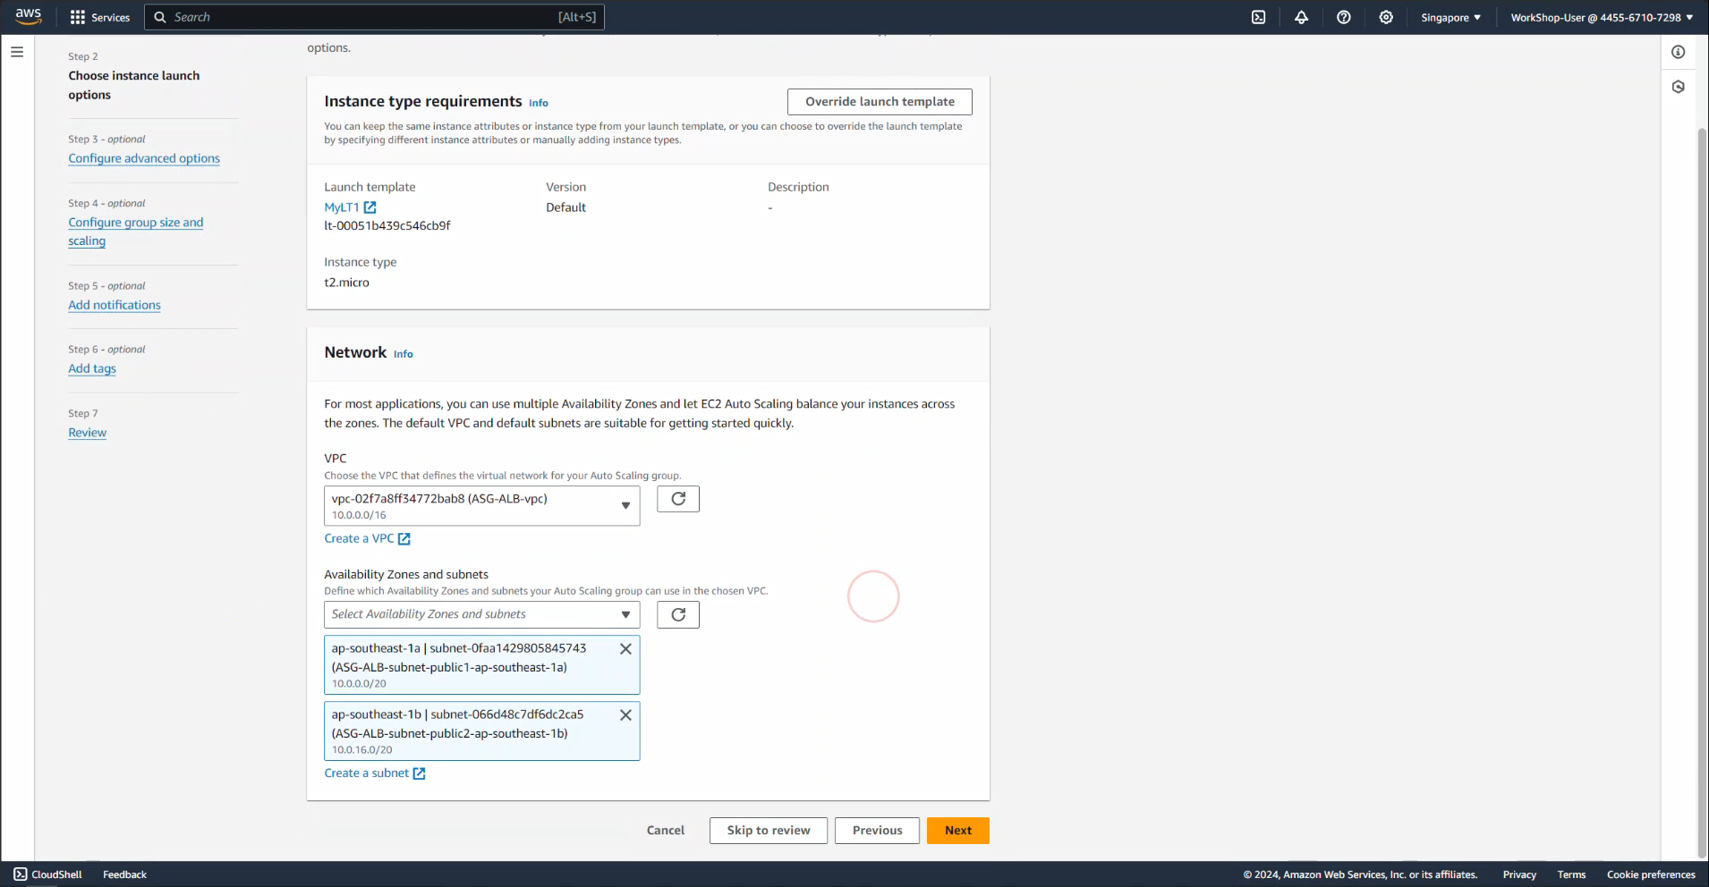This screenshot has height=887, width=1709.
Task: Click the Next button
Action: tap(957, 831)
